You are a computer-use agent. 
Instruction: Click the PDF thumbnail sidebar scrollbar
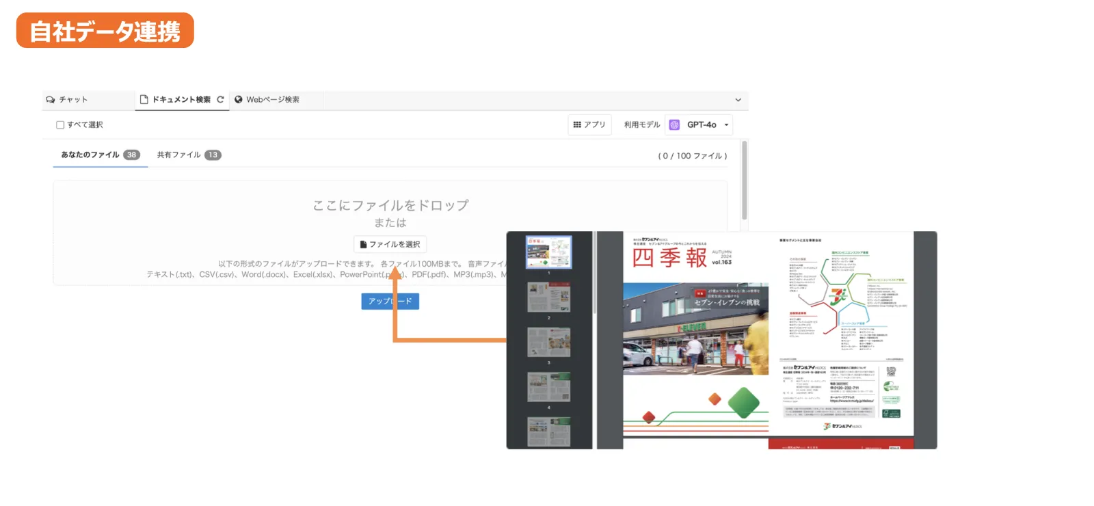[x=595, y=274]
